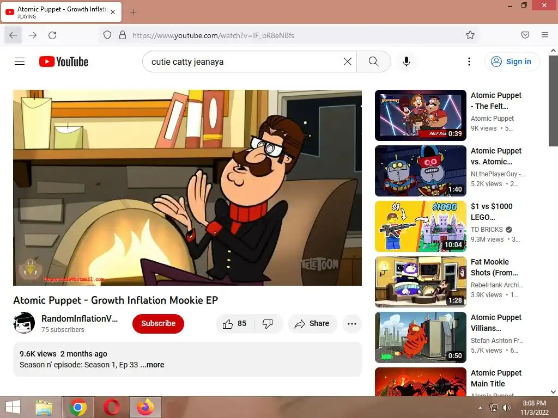Viewport: 558px width, 418px height.
Task: Open Atomic Puppet - The Felt thumbnail
Action: [421, 115]
